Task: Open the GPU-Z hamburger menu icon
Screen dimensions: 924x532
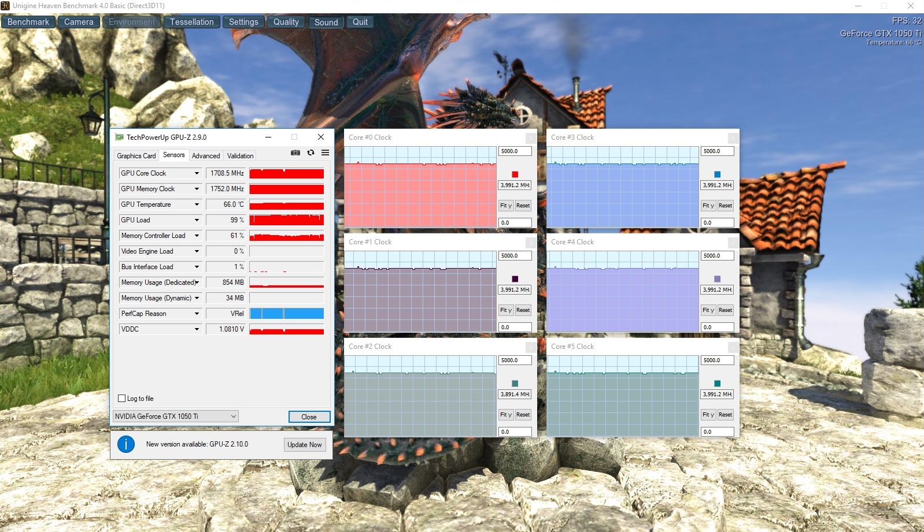Action: [x=325, y=152]
